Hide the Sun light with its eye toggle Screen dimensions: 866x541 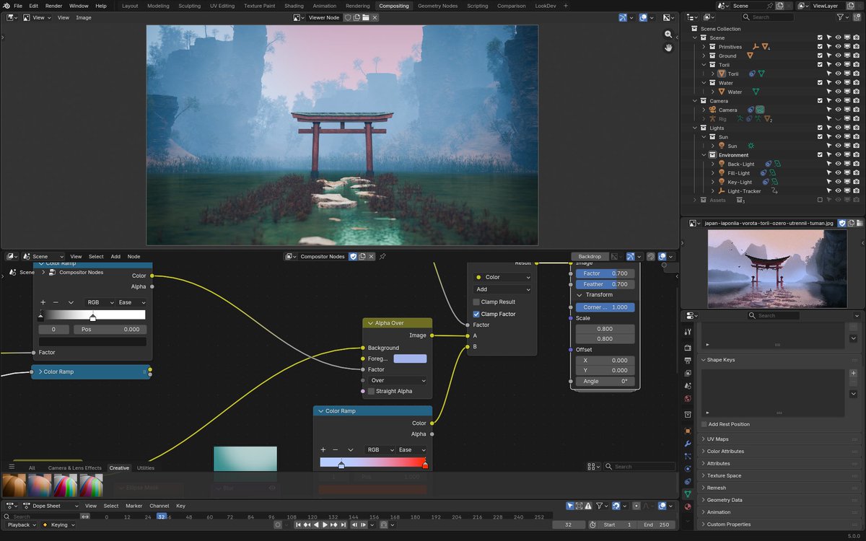(x=839, y=145)
